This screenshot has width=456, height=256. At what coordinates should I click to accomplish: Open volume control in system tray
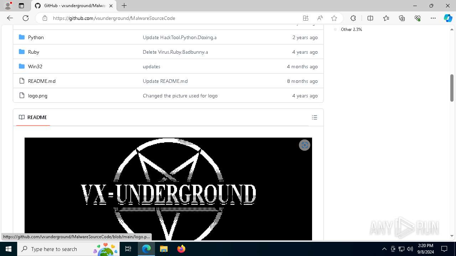click(410, 249)
